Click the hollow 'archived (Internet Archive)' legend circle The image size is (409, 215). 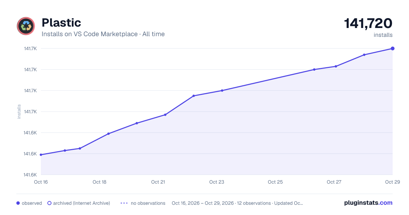pos(49,203)
